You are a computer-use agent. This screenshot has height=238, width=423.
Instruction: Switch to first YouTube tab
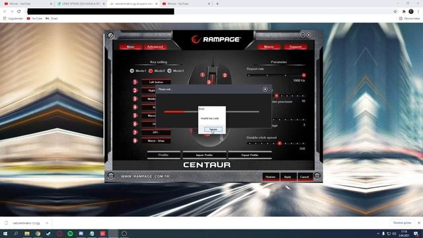27,4
